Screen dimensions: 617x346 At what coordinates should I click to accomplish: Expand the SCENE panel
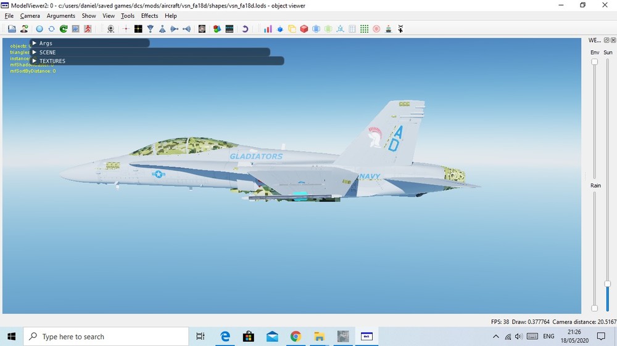point(35,52)
